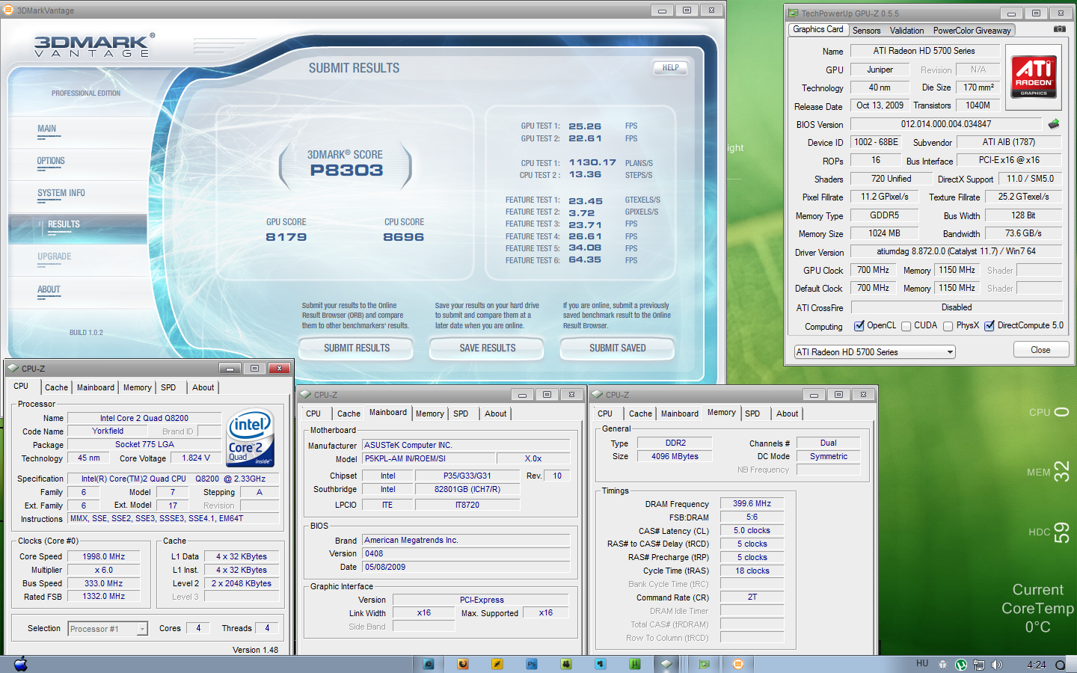This screenshot has width=1077, height=673.
Task: Click the BIOS Version text field
Action: click(x=945, y=124)
